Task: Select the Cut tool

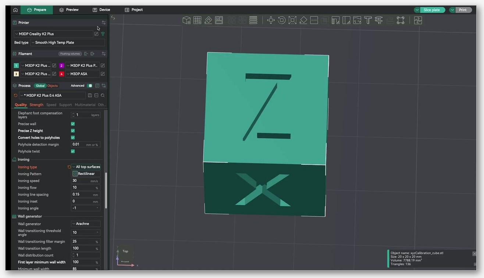Action: pyautogui.click(x=314, y=20)
